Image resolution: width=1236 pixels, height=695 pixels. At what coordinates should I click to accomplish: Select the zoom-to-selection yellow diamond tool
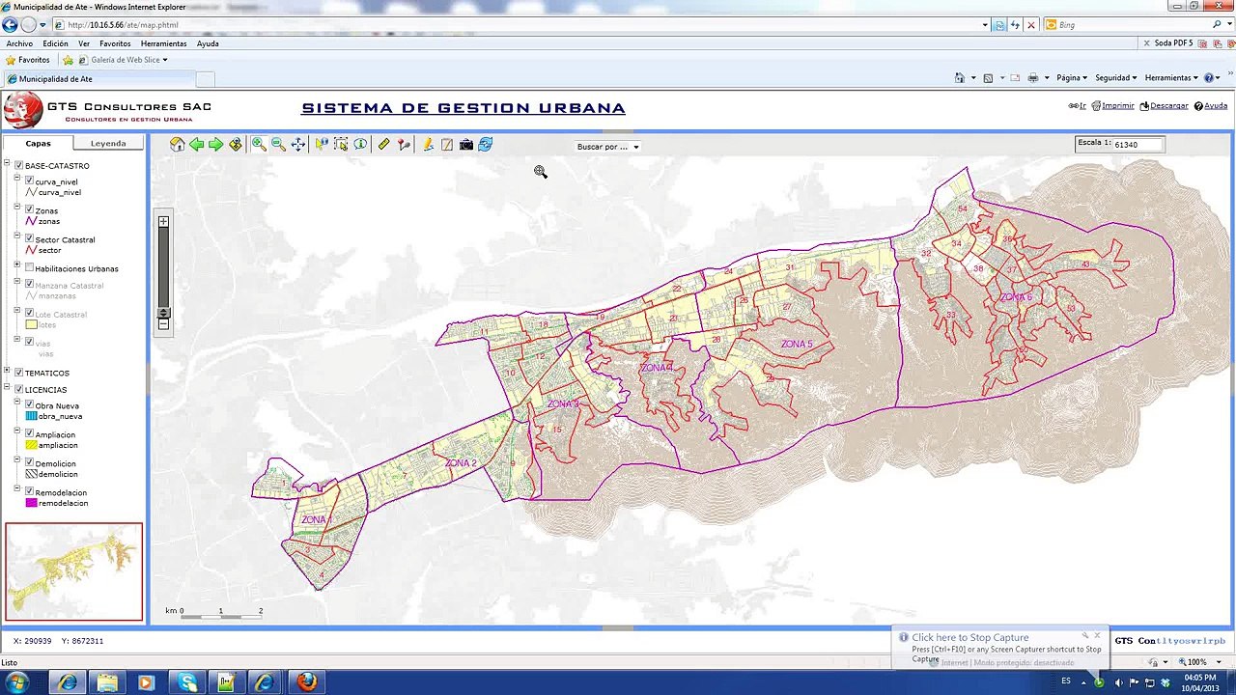[x=236, y=145]
